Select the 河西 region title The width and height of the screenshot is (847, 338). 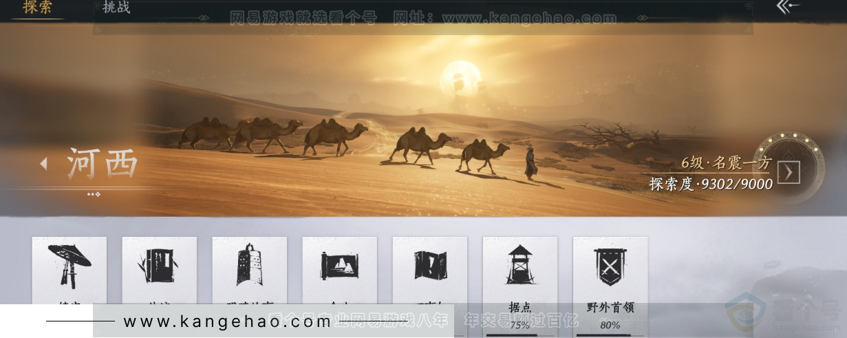pos(103,164)
